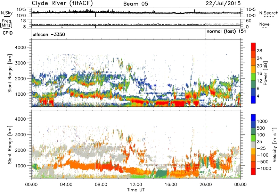278x192 pixels.
Task: Click the 'N.Sky' legend label
Action: click(7, 13)
